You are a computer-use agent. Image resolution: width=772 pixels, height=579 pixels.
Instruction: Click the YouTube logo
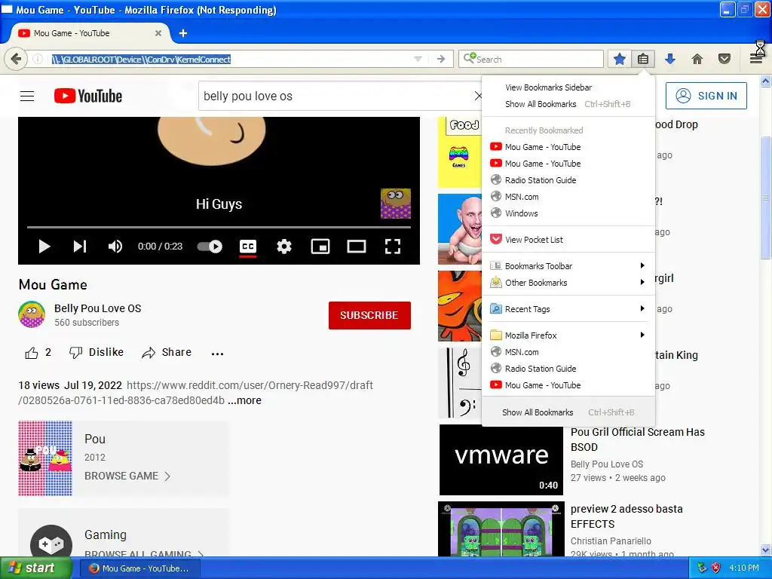88,96
